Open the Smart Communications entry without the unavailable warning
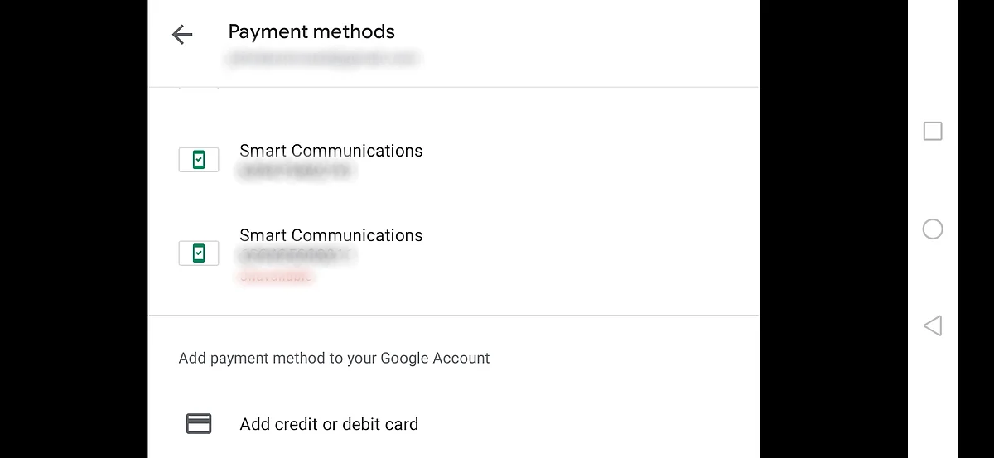 [453, 161]
